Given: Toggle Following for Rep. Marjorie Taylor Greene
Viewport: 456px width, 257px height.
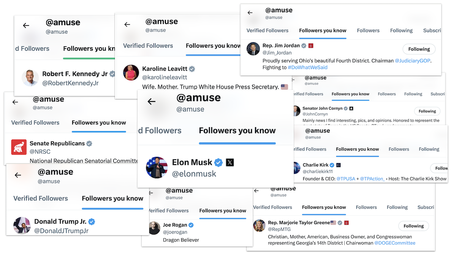Looking at the screenshot, I should tap(413, 226).
